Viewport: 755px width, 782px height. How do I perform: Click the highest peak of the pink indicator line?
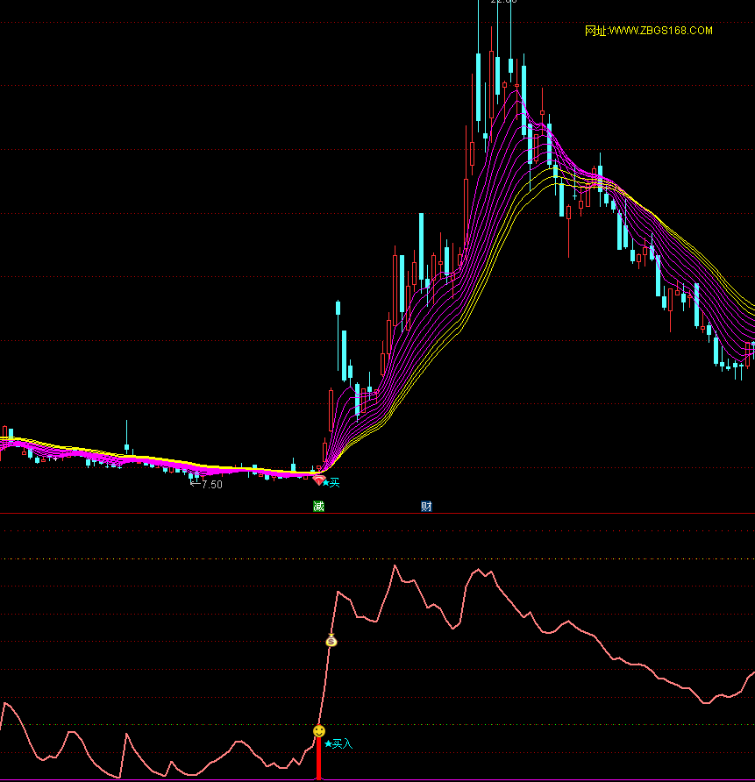point(395,566)
